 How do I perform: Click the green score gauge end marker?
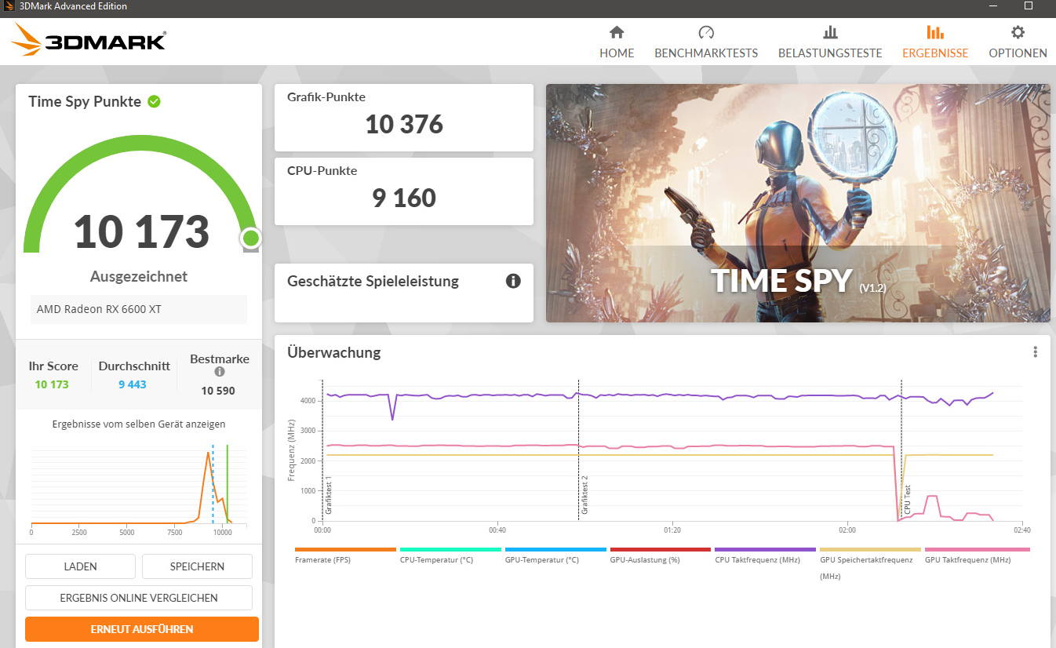251,238
